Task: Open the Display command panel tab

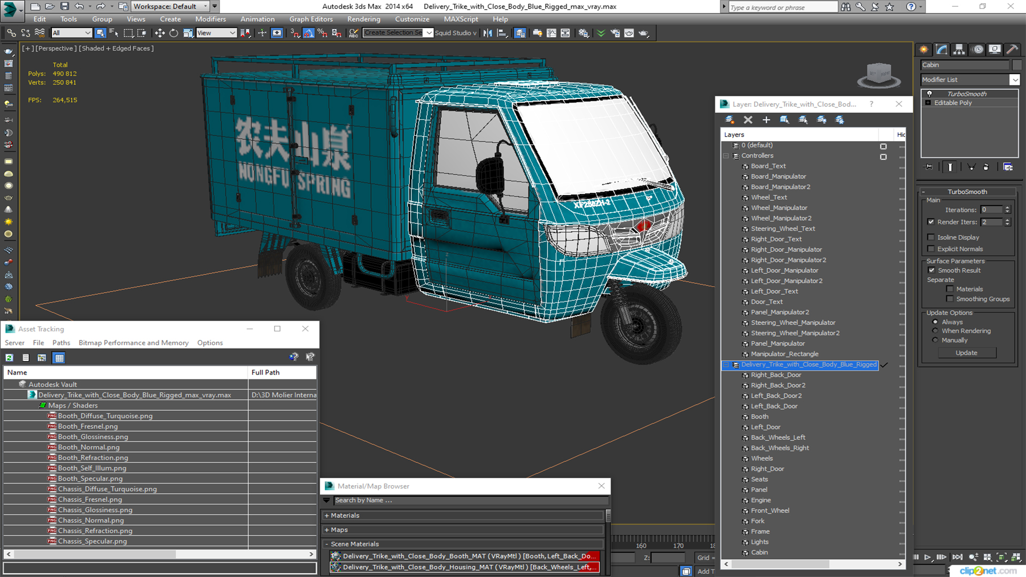Action: (994, 50)
